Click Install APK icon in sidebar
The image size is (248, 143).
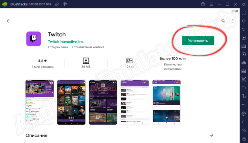click(243, 71)
